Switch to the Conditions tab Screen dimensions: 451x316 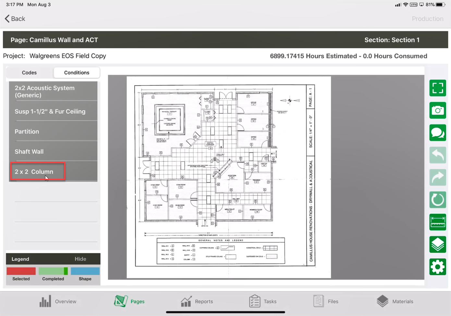pyautogui.click(x=77, y=73)
